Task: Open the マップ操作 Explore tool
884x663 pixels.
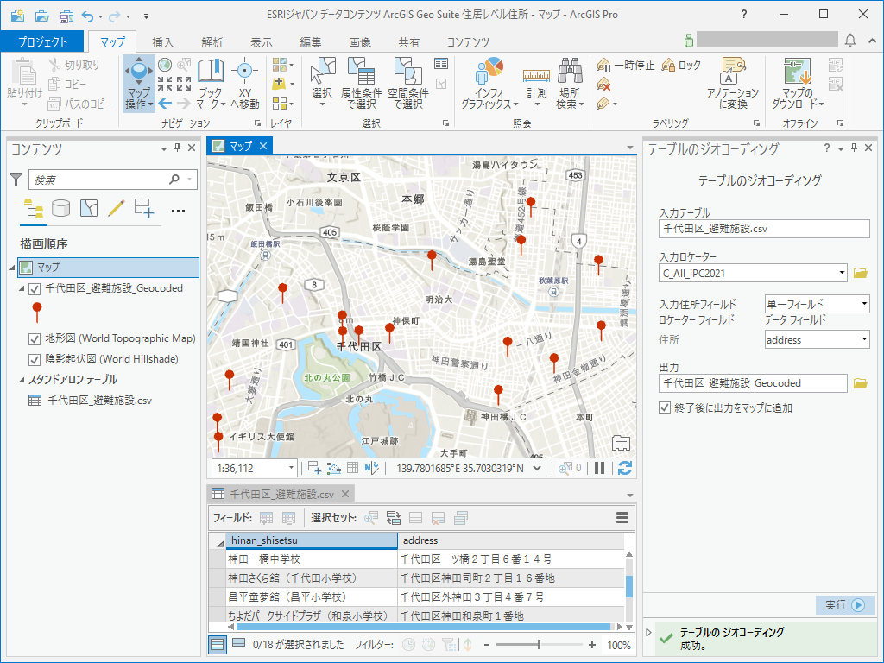Action: 139,83
